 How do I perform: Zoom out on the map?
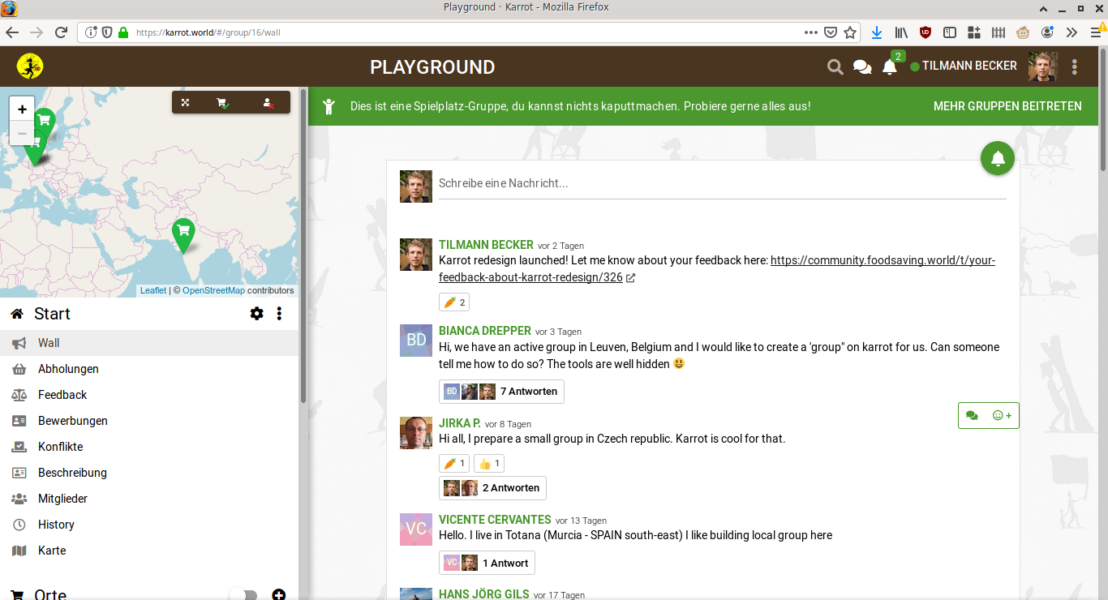click(x=22, y=134)
